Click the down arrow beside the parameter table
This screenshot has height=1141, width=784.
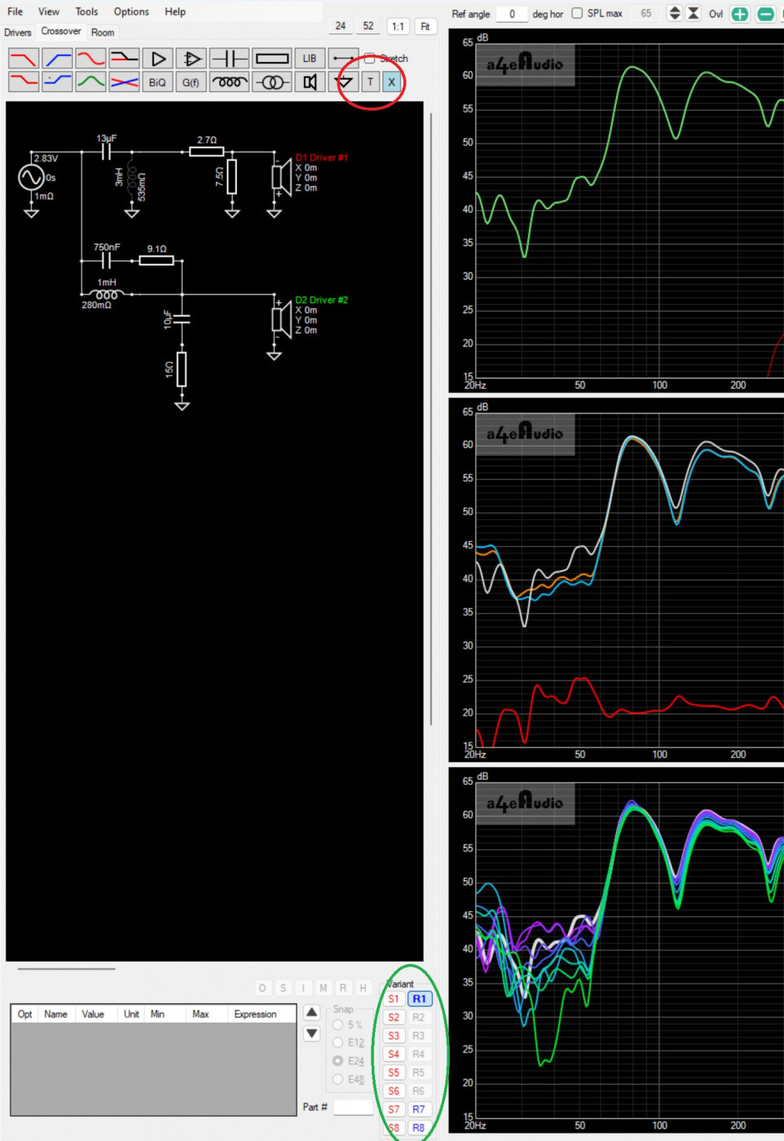[311, 1033]
